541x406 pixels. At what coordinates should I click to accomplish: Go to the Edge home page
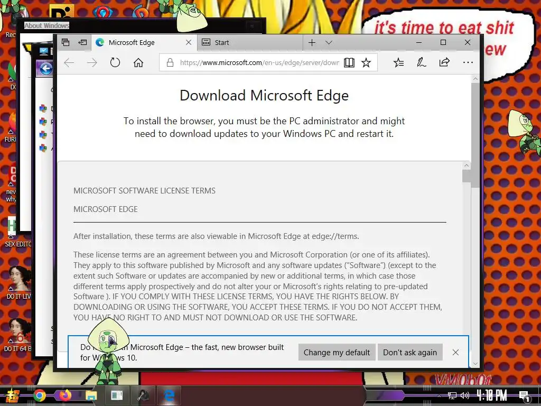(138, 62)
